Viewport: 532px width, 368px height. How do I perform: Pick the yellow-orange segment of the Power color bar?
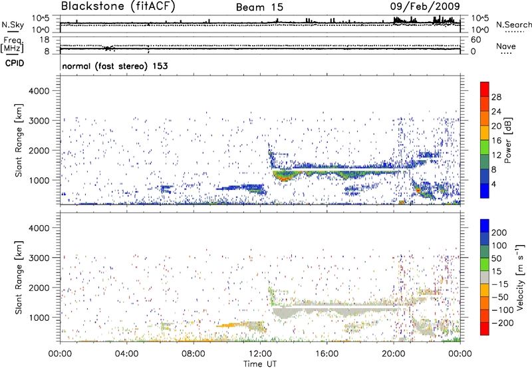tap(485, 132)
